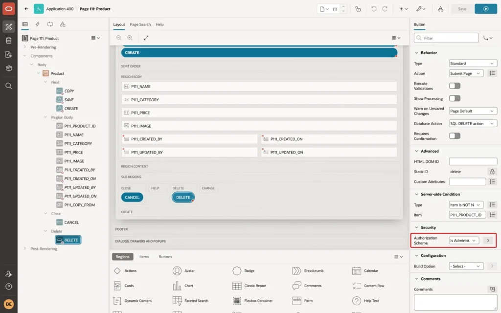This screenshot has width=501, height=313.
Task: Click lock icon beside Static ID
Action: coord(492,172)
